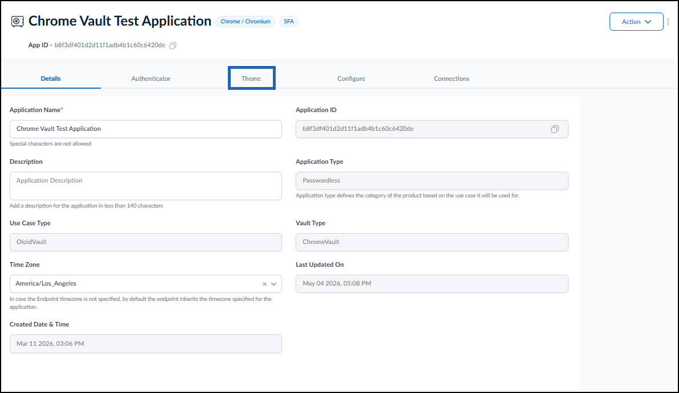Click the Created Date & Time field
Image resolution: width=679 pixels, height=393 pixels.
click(145, 344)
